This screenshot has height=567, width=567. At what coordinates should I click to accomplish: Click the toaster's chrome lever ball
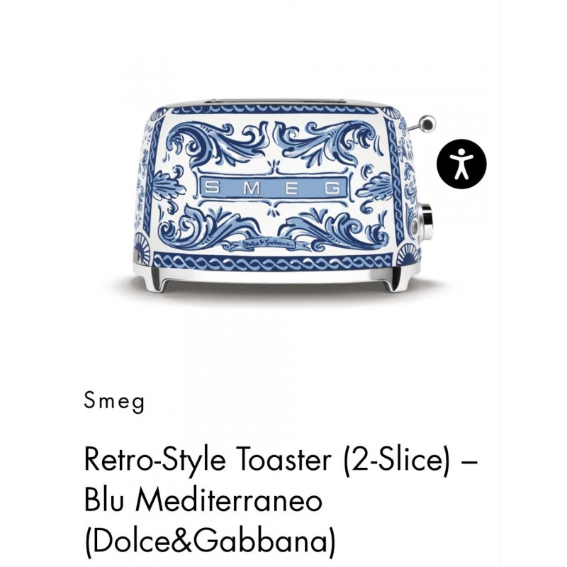[427, 123]
